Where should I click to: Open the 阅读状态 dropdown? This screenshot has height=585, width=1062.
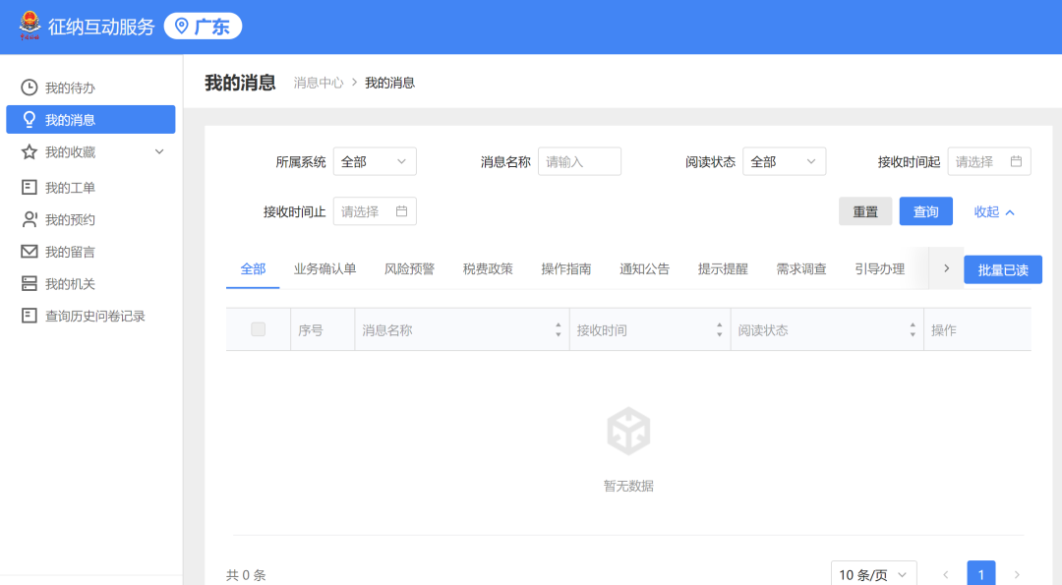click(x=785, y=161)
